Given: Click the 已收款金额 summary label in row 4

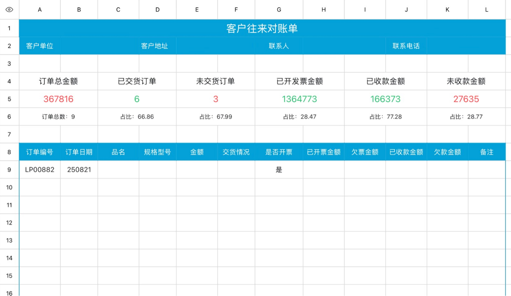Looking at the screenshot, I should point(386,81).
